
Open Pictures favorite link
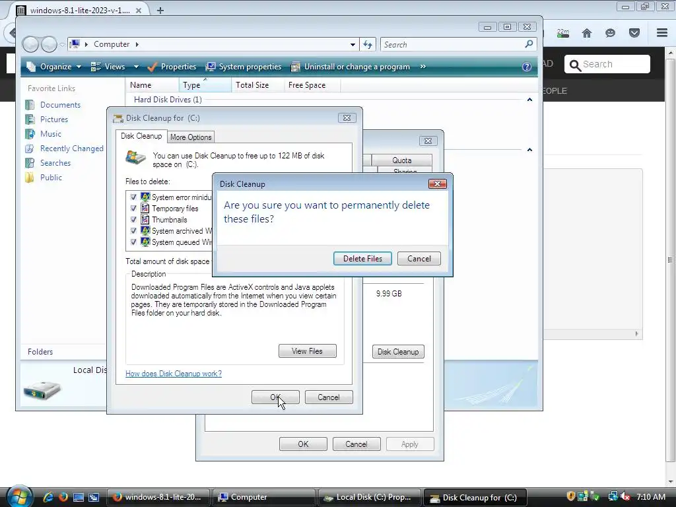pyautogui.click(x=54, y=119)
